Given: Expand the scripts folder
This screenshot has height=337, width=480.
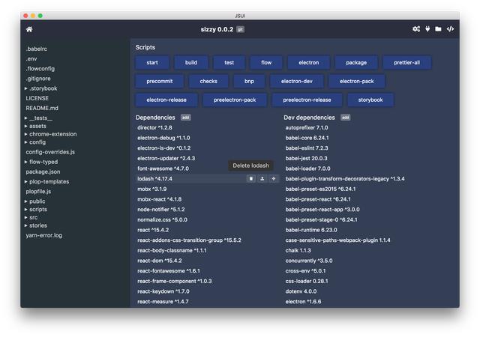Looking at the screenshot, I should (36, 209).
